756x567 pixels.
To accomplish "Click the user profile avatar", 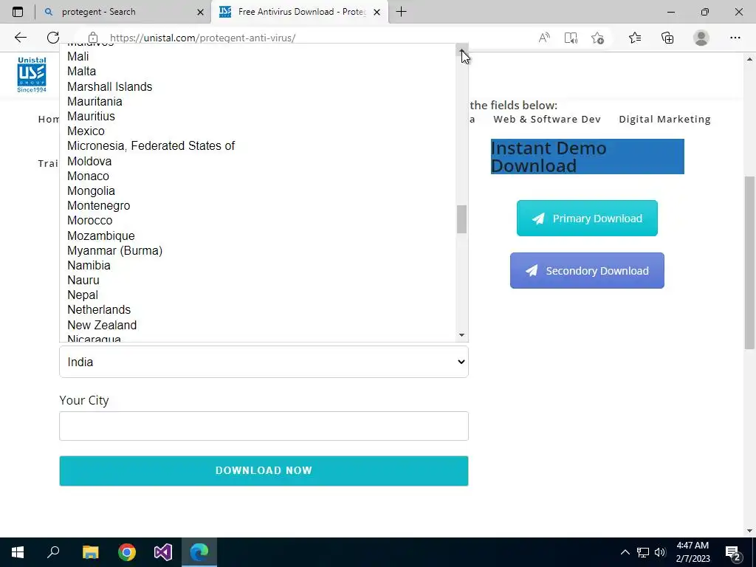I will (701, 38).
